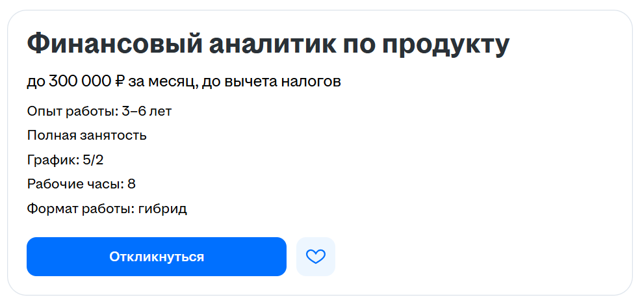Select the Опыт работы label
The width and height of the screenshot is (642, 308).
(72, 111)
